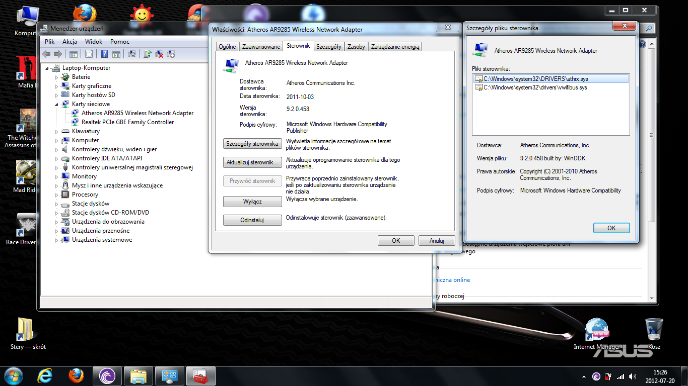Open the Stery — skrót folder on desktop

[x=28, y=333]
